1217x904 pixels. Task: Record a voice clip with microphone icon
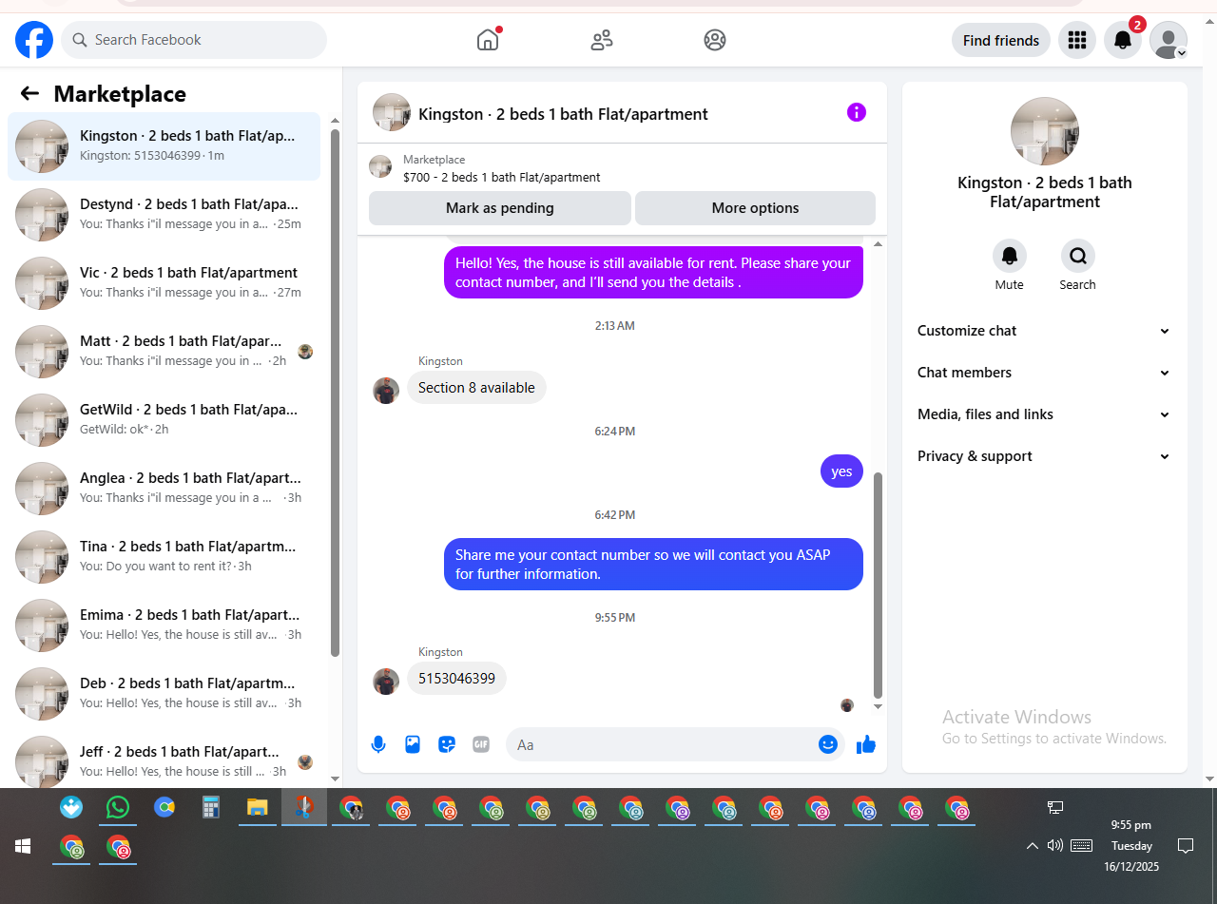[378, 744]
